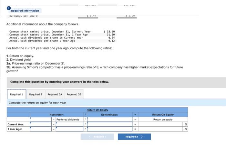Select 1 Year Ago preferred dividends input field
The width and height of the screenshot is (226, 157).
pyautogui.click(x=69, y=129)
